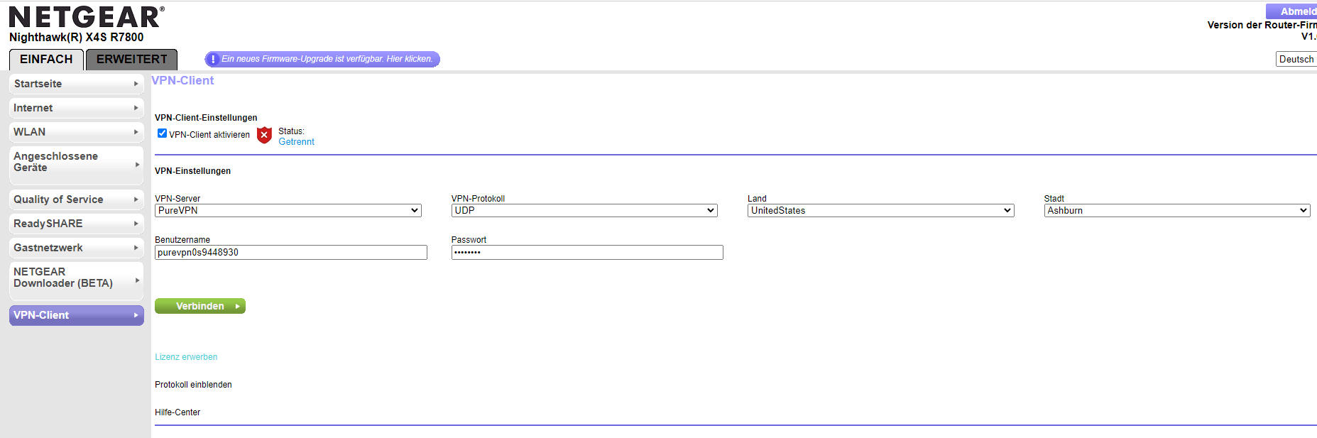Open the Internet menu item
Viewport: 1317px width, 438px height.
(x=77, y=108)
